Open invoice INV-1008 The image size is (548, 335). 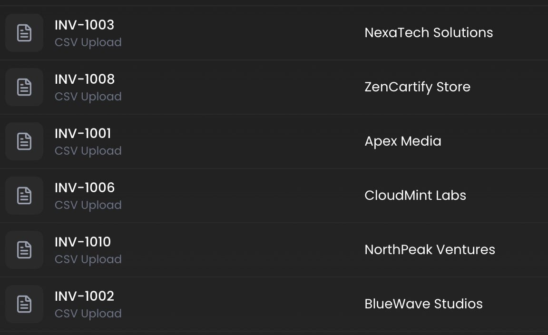point(85,79)
